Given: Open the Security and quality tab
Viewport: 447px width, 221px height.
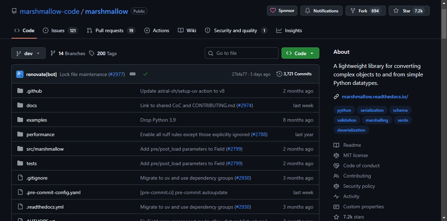Looking at the screenshot, I should (236, 30).
